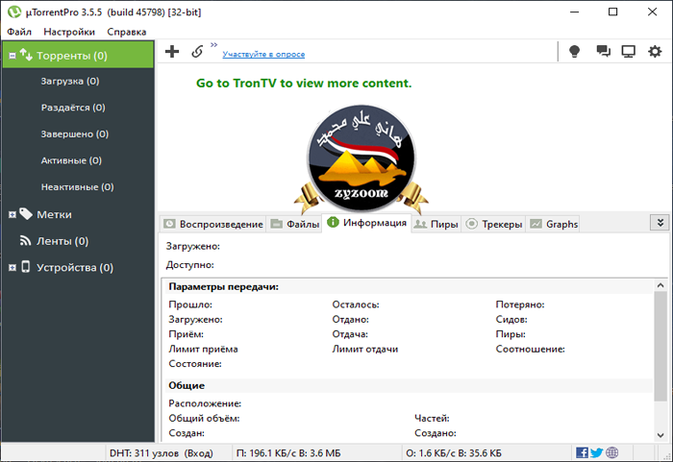673x462 pixels.
Task: Collapse the Торренты tree node
Action: [12, 56]
